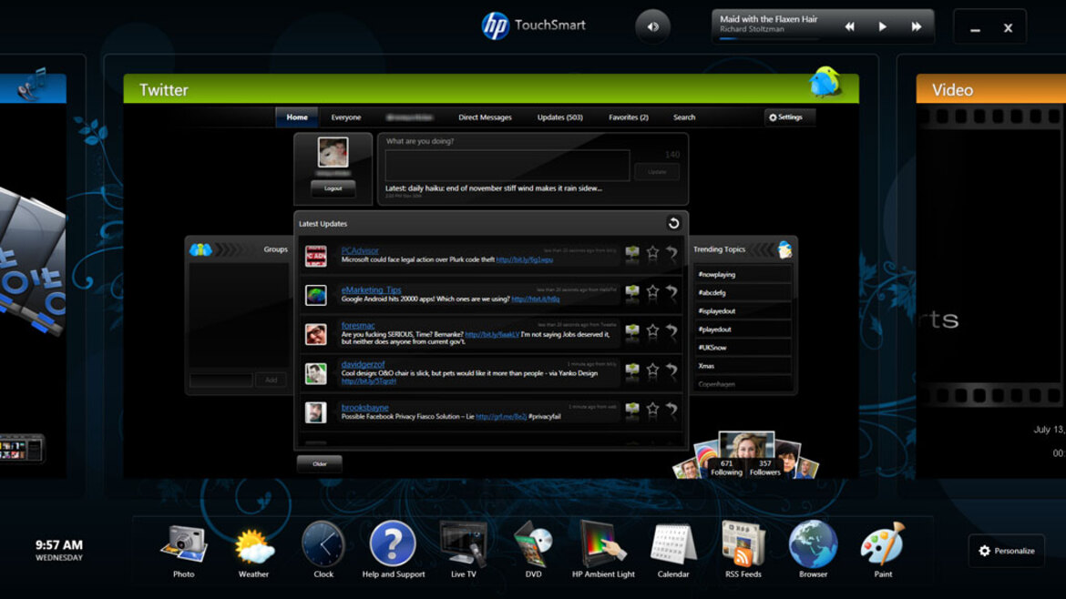1066x599 pixels.
Task: Open the Photo app in the dock
Action: 183,545
